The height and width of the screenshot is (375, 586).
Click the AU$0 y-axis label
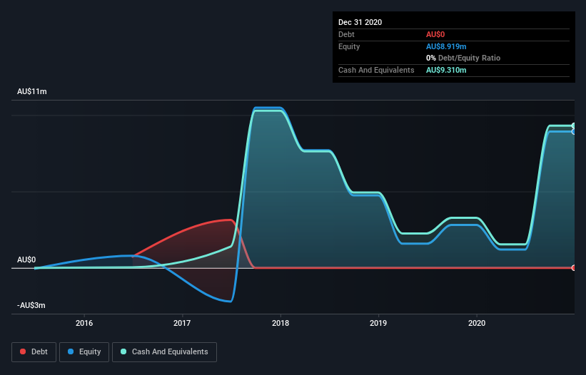click(26, 260)
